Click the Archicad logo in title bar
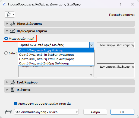This screenshot has height=118, width=139. (x=5, y=4)
